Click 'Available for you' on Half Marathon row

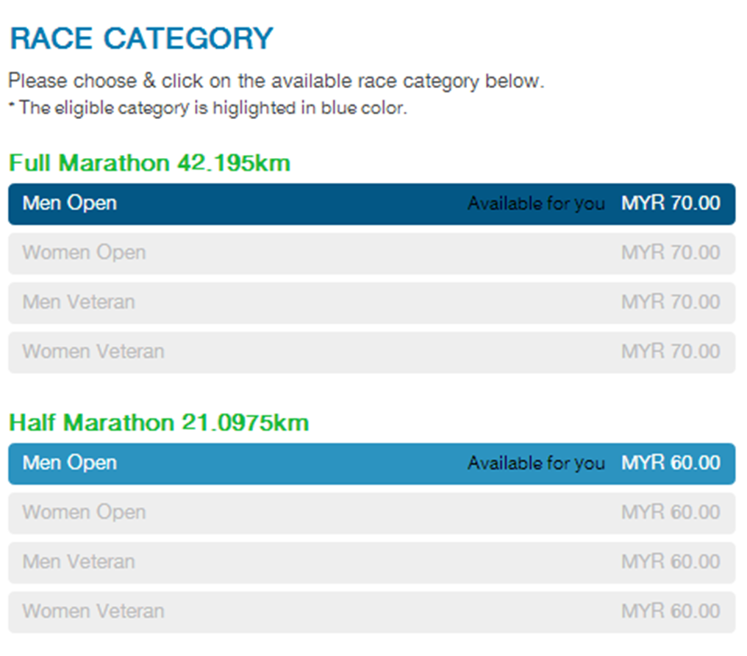click(536, 464)
